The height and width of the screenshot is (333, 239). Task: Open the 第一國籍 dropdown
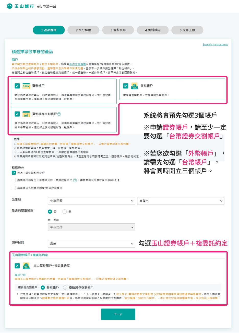pyautogui.click(x=91, y=227)
